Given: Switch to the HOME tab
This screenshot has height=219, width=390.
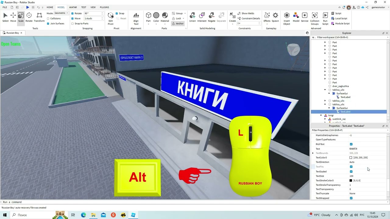Looking at the screenshot, I should (x=50, y=7).
